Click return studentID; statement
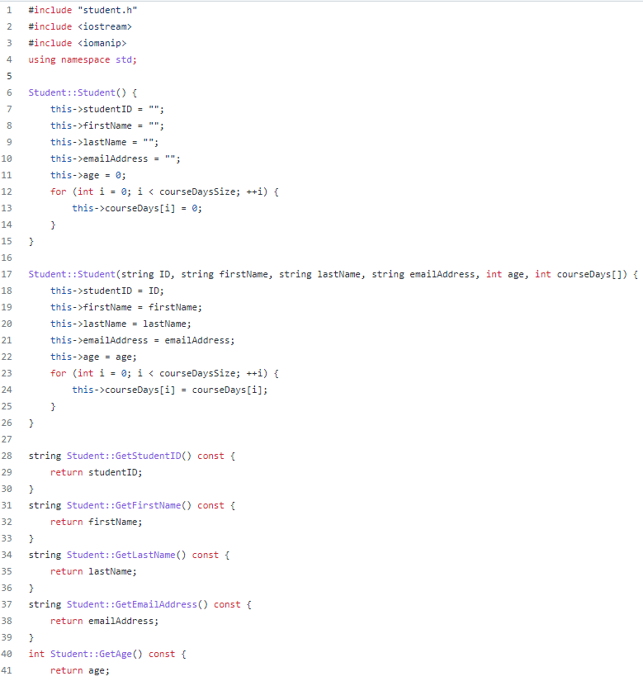The width and height of the screenshot is (643, 681). tap(96, 472)
